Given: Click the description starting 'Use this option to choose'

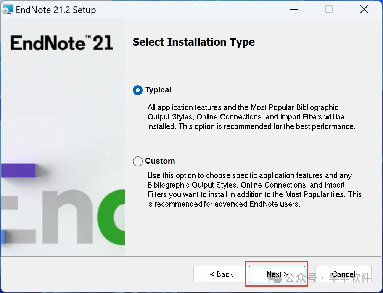Looking at the screenshot, I should [254, 189].
